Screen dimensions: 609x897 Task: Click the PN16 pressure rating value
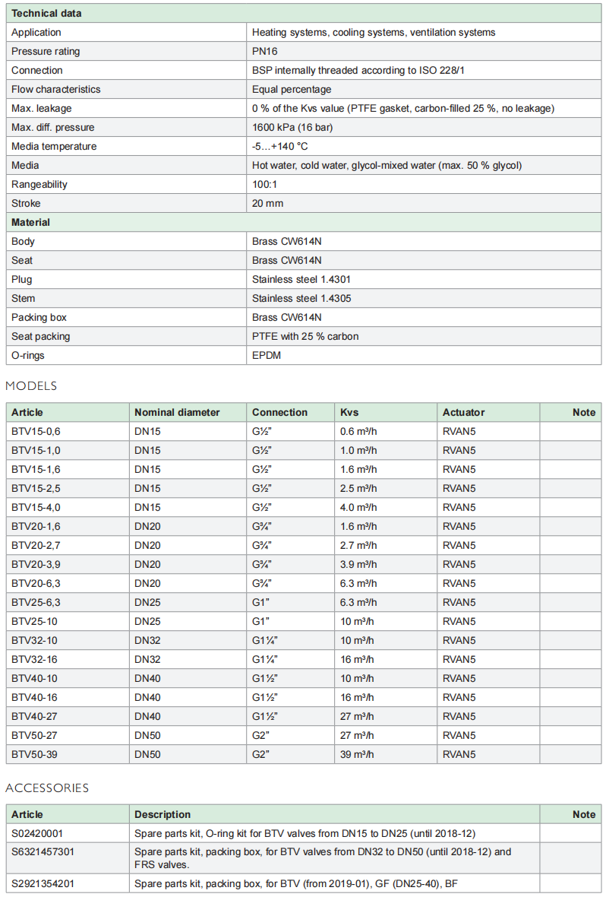[x=266, y=52]
